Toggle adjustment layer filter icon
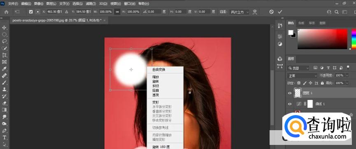356x149 pixels. tap(322, 68)
